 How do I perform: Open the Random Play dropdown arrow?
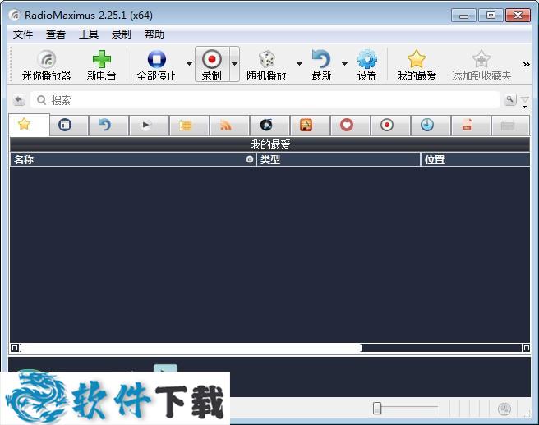pyautogui.click(x=299, y=64)
